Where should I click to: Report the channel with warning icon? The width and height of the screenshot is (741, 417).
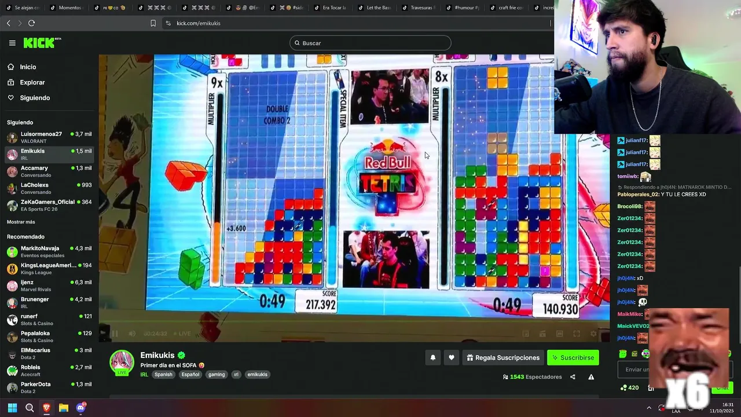pos(591,377)
